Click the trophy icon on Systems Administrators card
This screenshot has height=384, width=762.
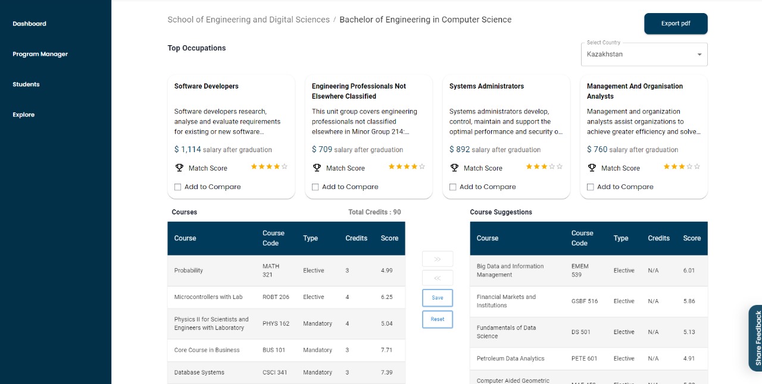[x=454, y=168]
